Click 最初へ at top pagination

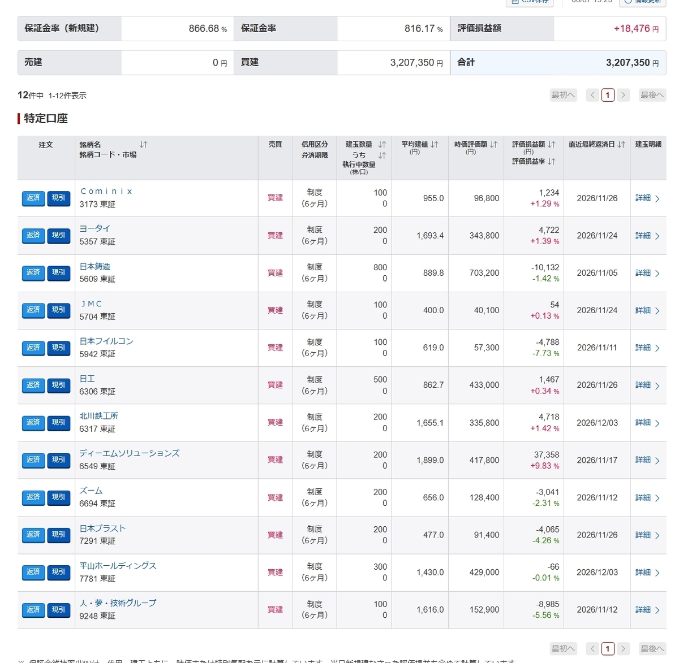pos(563,95)
